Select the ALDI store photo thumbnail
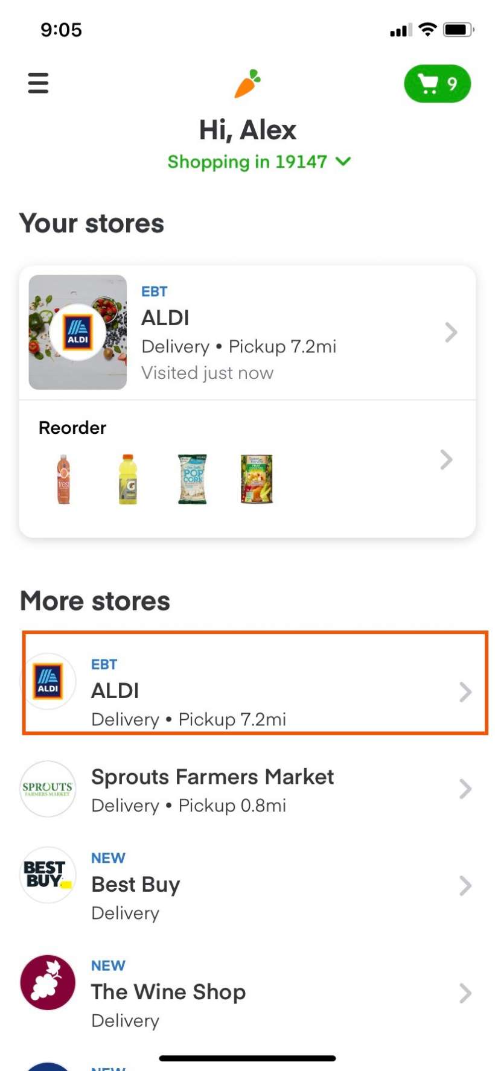The width and height of the screenshot is (495, 1071). (x=78, y=332)
